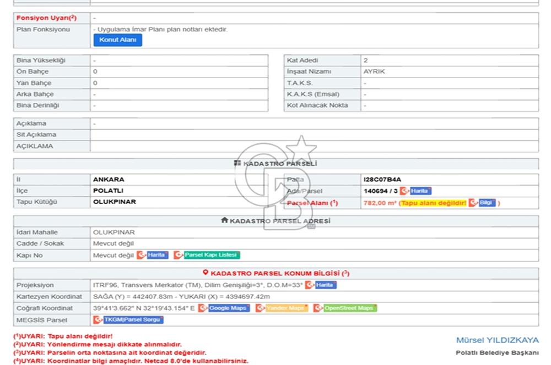Click the home icon in Kadastro Parsel Adresi header
Screen dimensions: 551x365
tap(224, 220)
